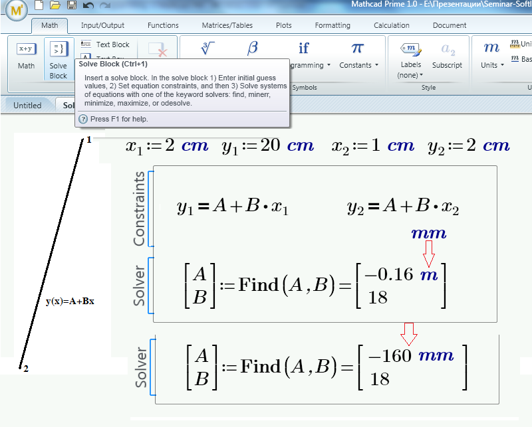Click the delete region icon with red X
Screen dimensions: 532x427
[158, 50]
